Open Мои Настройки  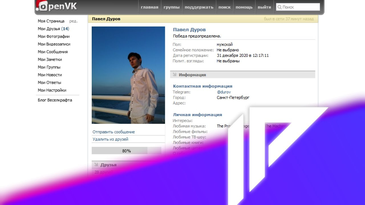coord(52,90)
